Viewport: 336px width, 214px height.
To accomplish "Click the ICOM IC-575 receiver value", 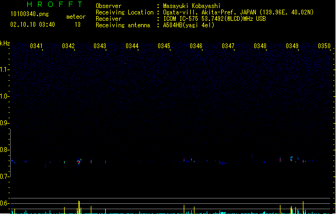I will (214, 19).
